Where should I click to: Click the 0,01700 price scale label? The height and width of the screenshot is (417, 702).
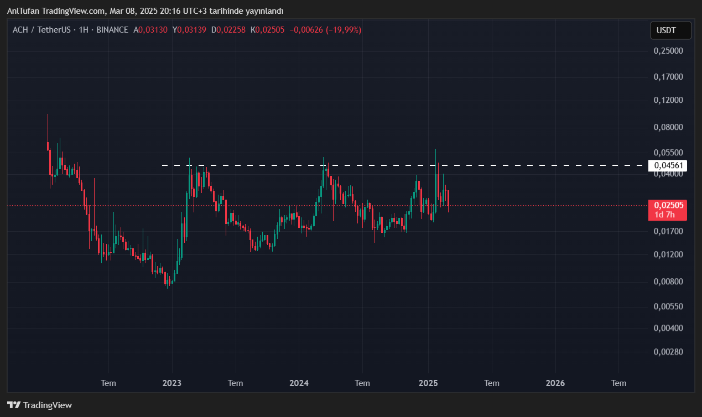tap(668, 231)
